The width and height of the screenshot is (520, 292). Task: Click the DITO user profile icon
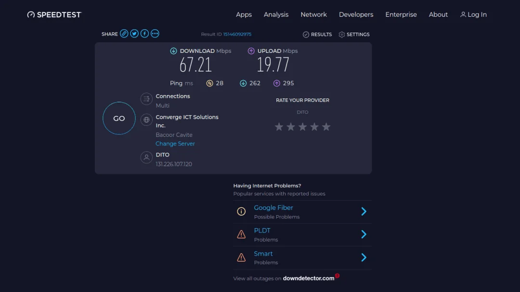(x=146, y=158)
